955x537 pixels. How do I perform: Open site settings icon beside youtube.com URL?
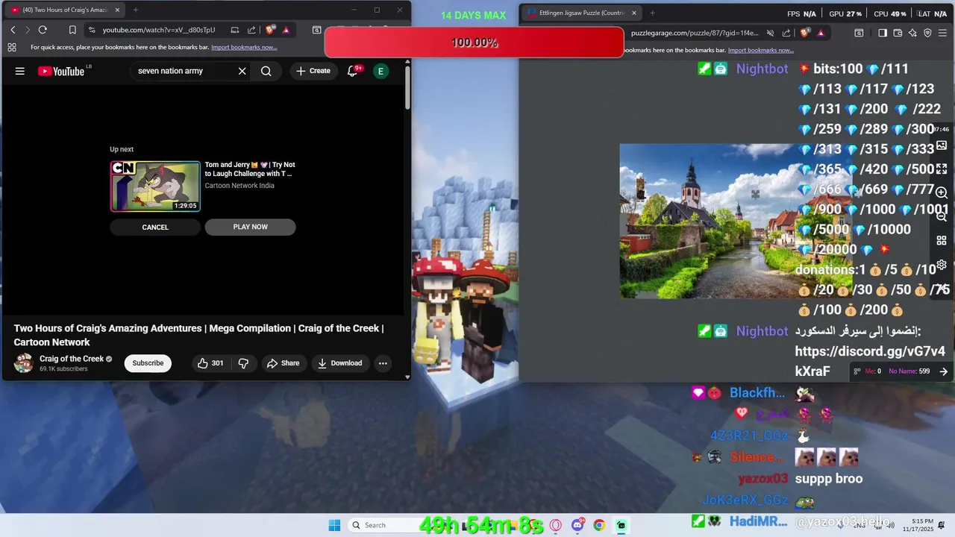[91, 30]
